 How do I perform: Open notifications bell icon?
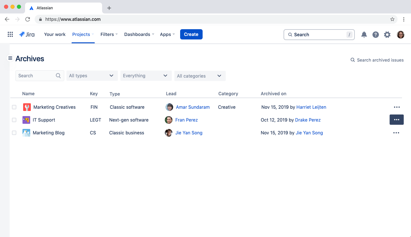364,34
